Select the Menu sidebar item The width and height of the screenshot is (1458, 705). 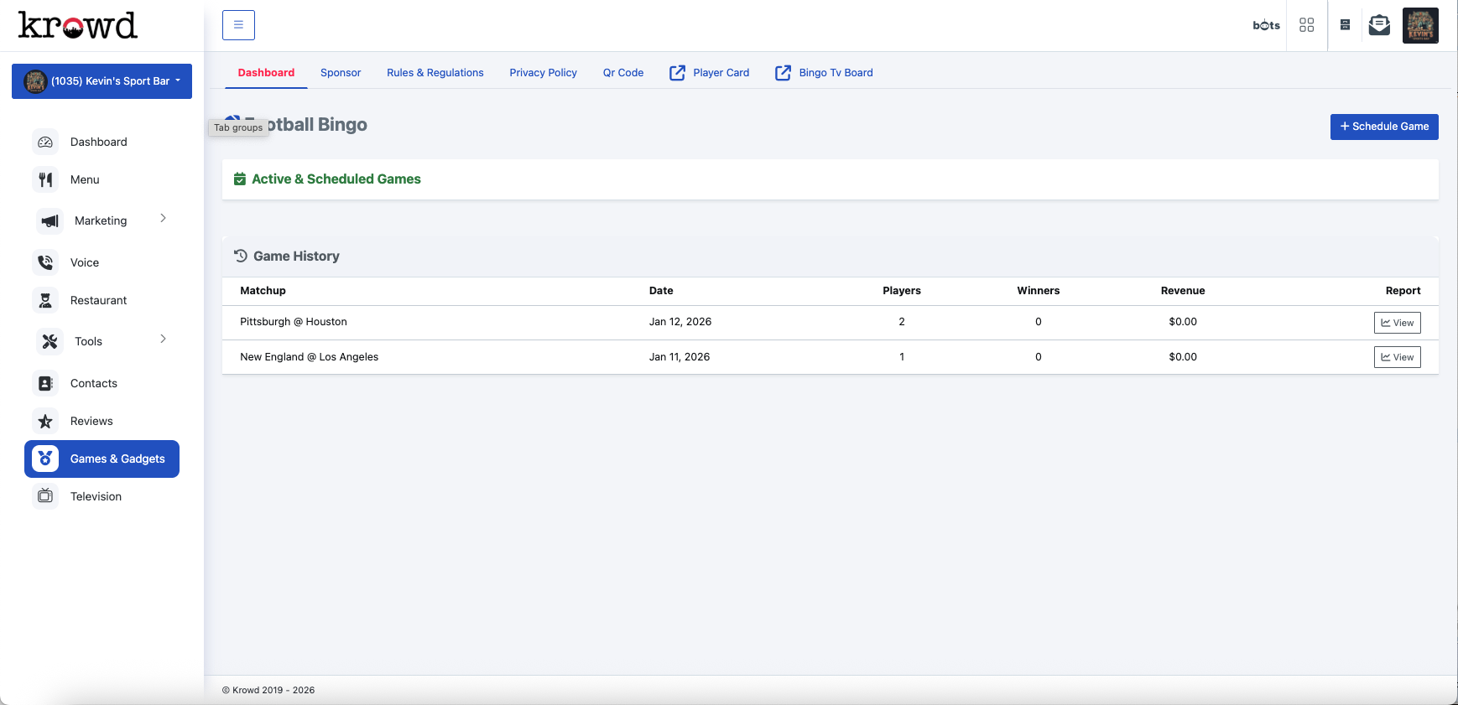coord(84,179)
